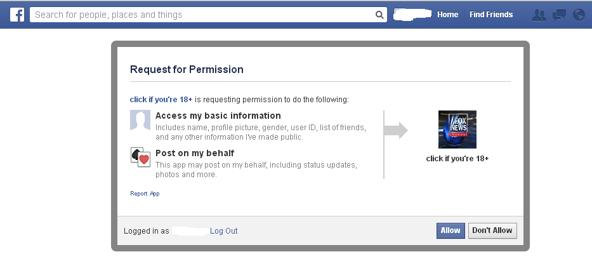Click the search magnifier icon
The width and height of the screenshot is (592, 266).
click(379, 15)
